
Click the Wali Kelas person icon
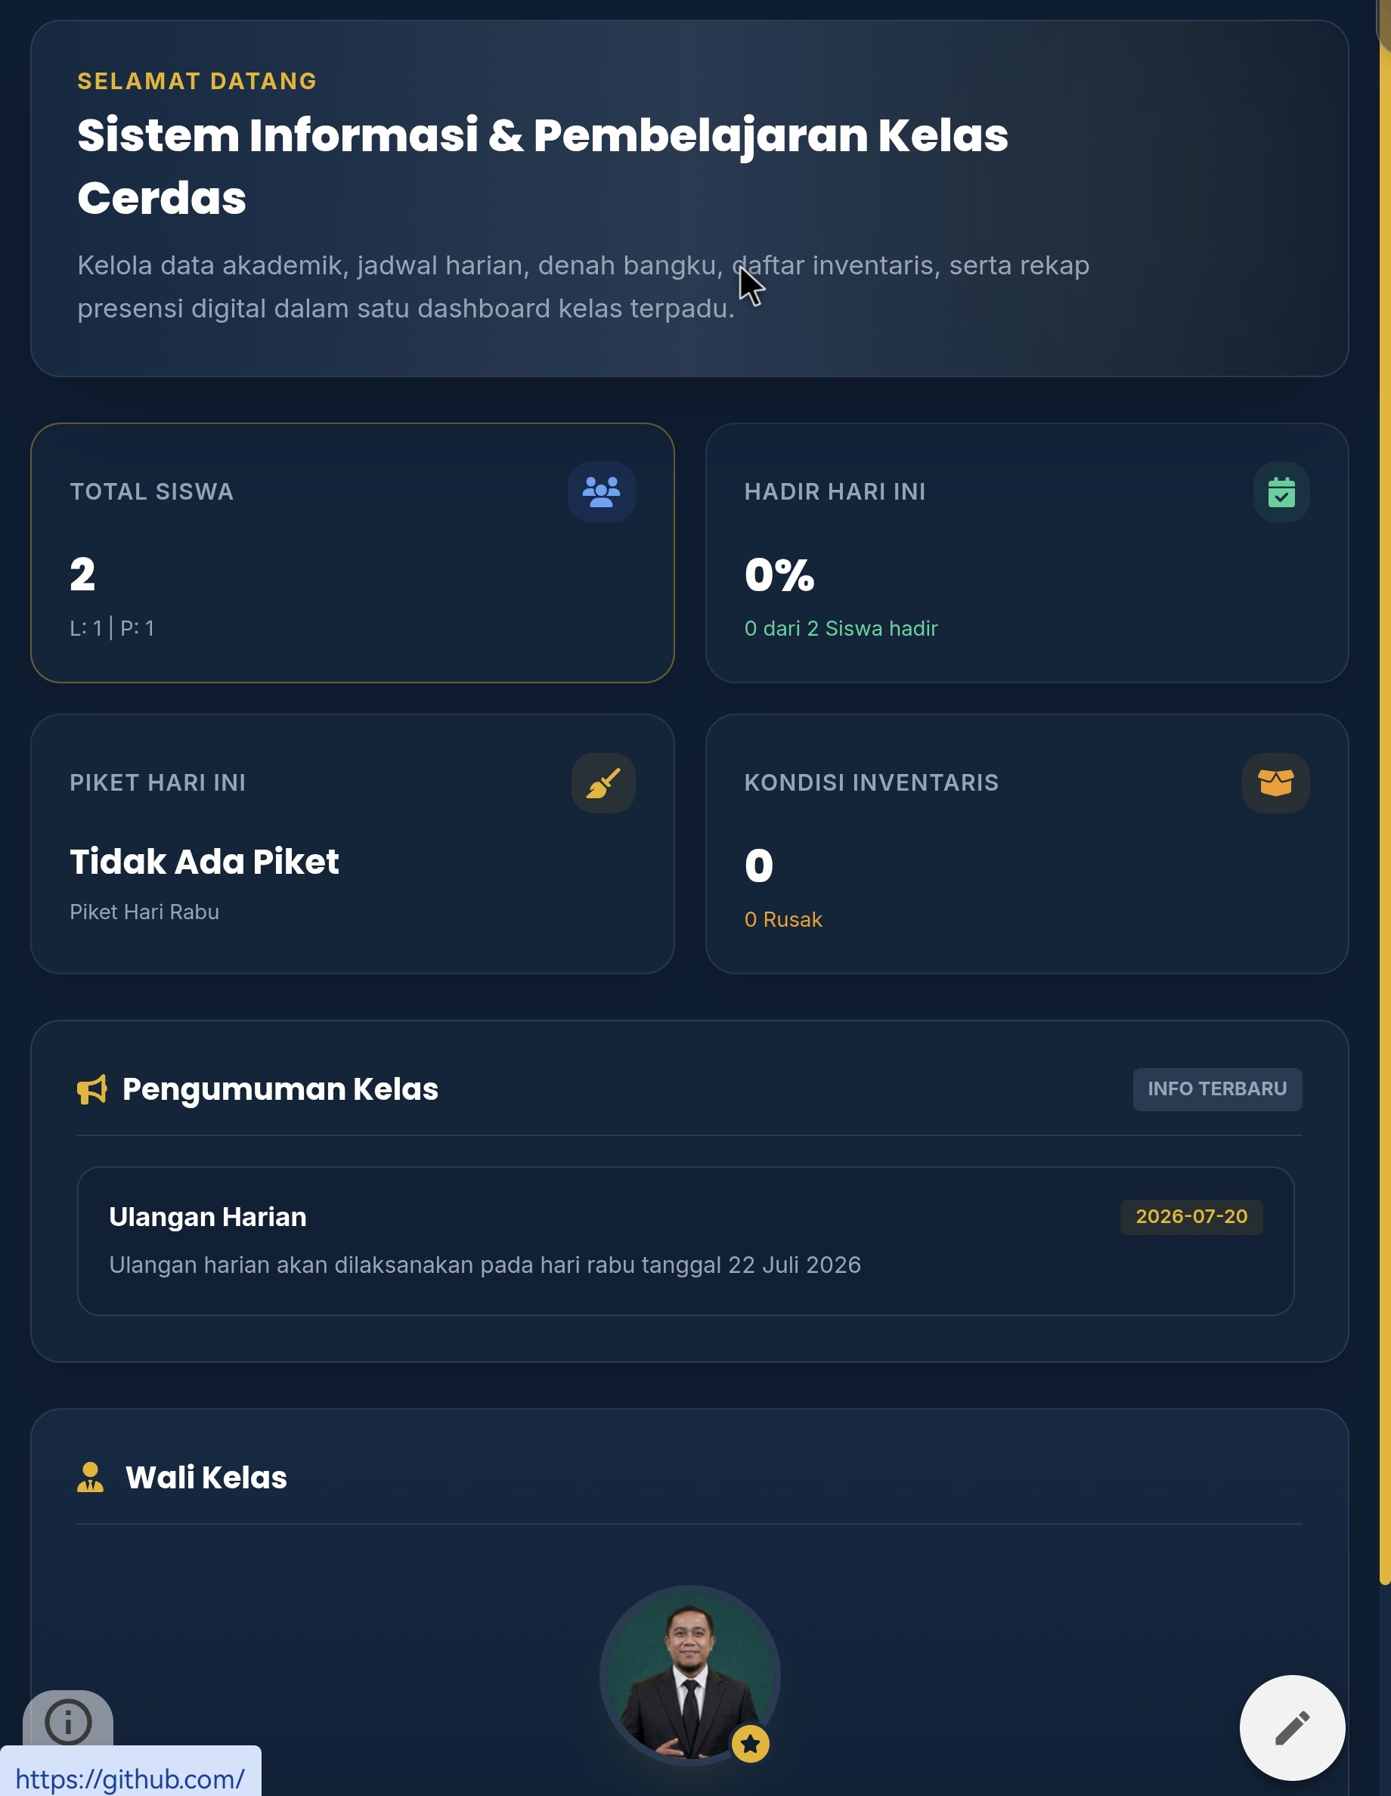tap(91, 1477)
